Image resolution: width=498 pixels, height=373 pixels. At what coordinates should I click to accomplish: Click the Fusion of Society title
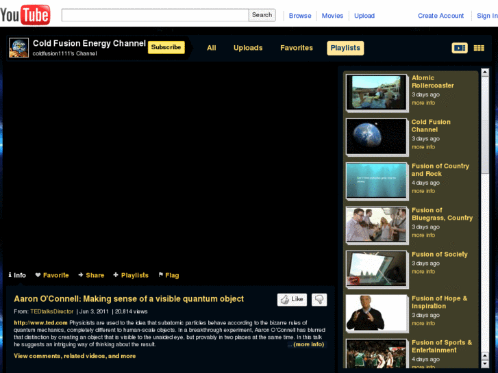point(440,255)
